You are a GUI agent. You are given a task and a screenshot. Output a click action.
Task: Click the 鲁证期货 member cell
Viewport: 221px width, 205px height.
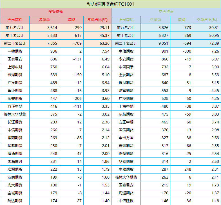click(15, 91)
